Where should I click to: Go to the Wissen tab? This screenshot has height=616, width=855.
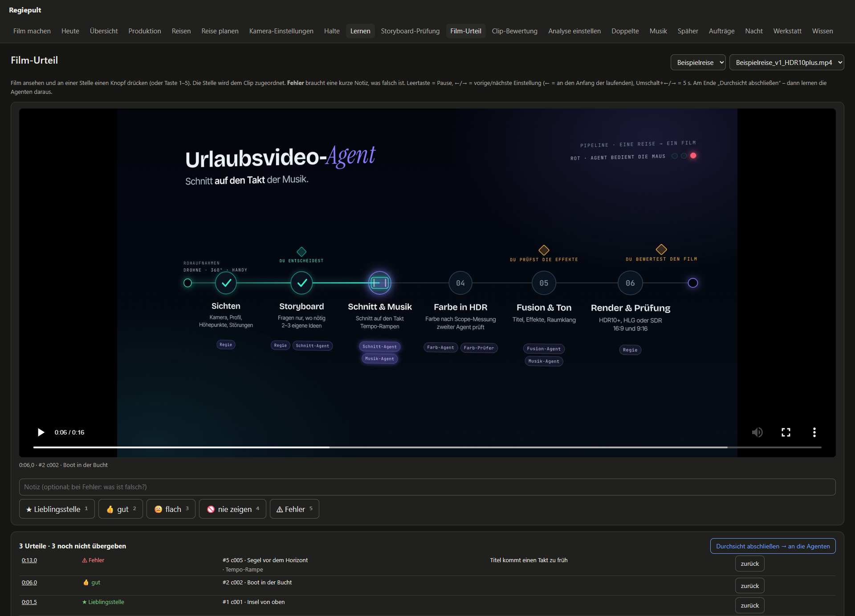(x=822, y=31)
